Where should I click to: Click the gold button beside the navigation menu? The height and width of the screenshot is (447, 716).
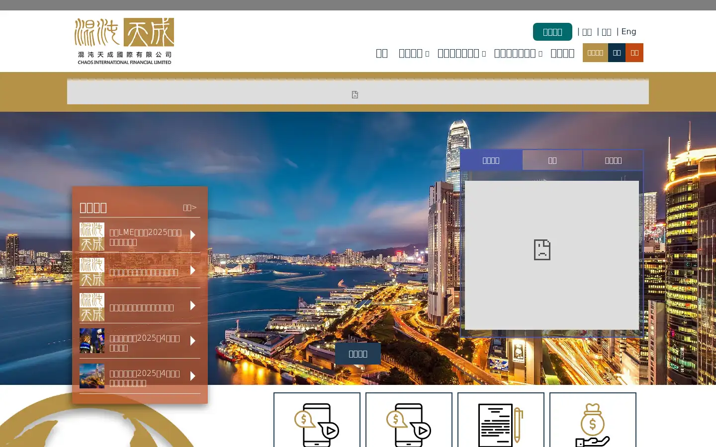pos(595,53)
